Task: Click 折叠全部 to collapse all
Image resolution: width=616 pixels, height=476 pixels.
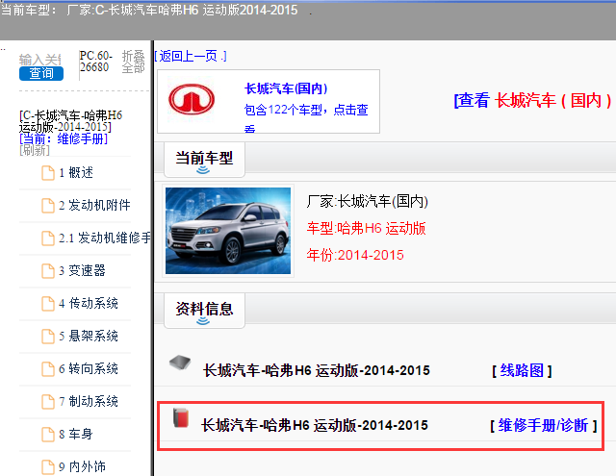Action: [133, 62]
